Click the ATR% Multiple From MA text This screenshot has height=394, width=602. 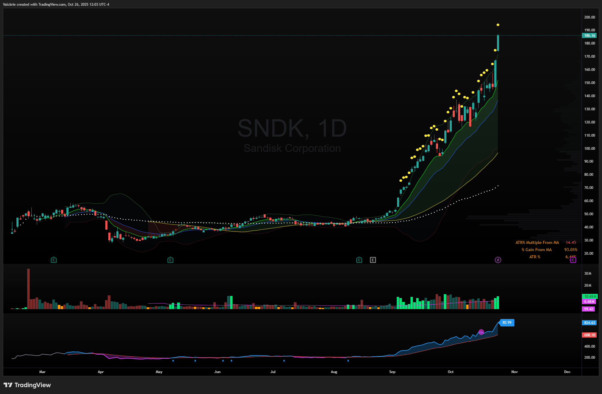537,242
